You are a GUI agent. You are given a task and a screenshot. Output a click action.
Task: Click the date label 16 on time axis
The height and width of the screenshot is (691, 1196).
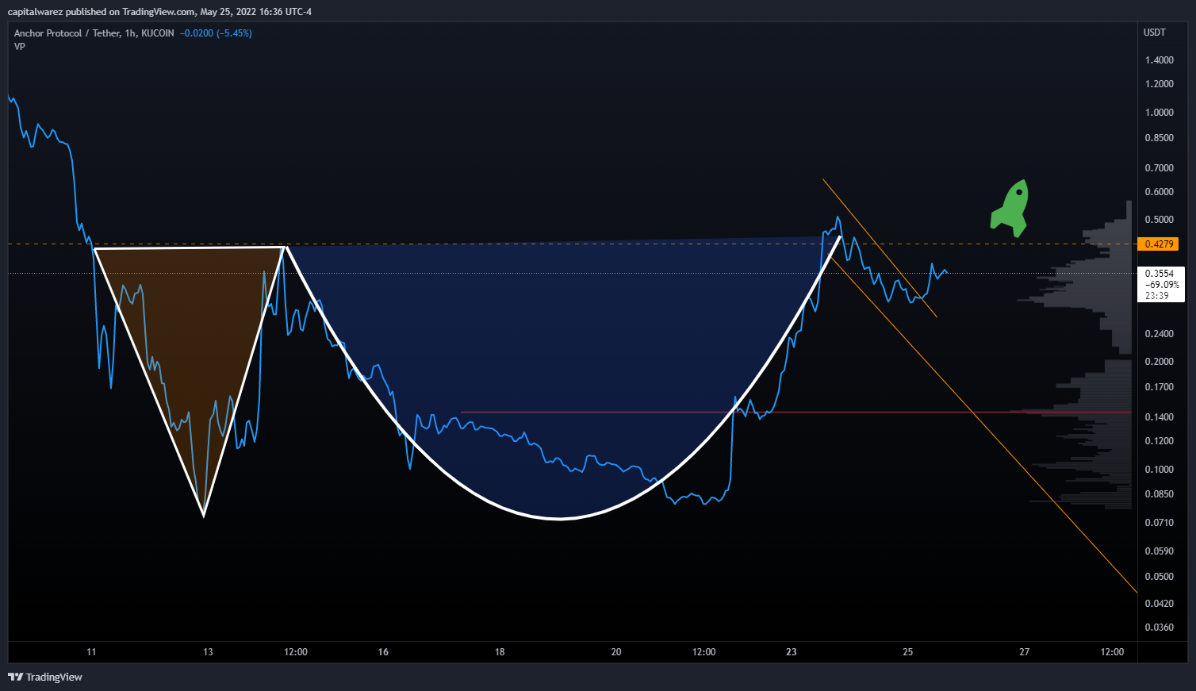click(383, 652)
